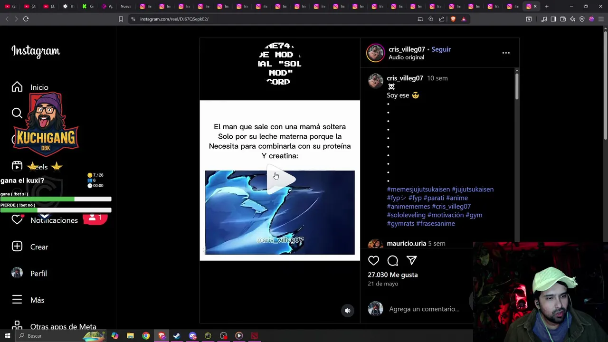Open Windows Start menu
The height and width of the screenshot is (342, 608).
click(7, 336)
